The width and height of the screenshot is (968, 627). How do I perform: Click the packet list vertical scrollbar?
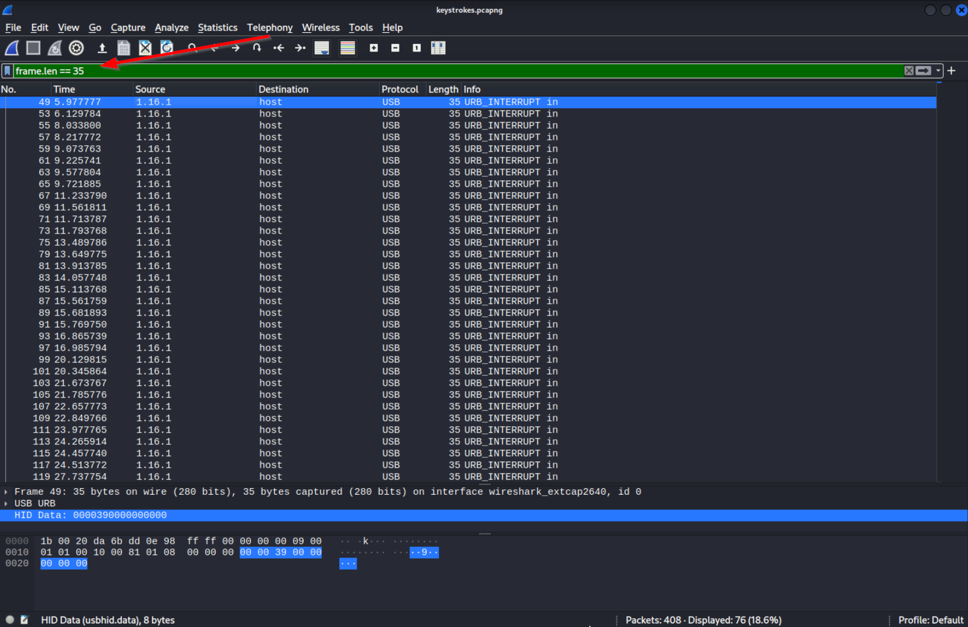point(939,282)
